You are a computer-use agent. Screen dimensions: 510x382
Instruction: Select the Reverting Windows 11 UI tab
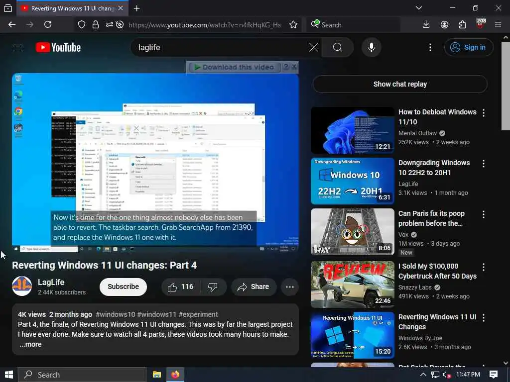point(72,8)
